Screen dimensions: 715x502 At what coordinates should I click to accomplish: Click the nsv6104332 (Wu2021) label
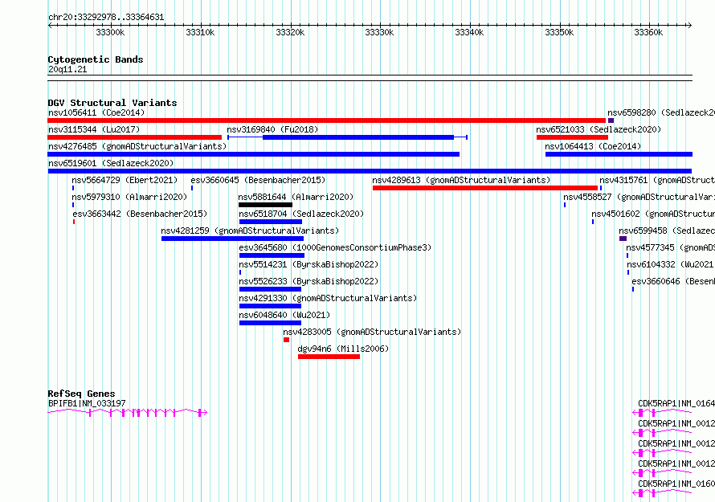[x=670, y=264]
